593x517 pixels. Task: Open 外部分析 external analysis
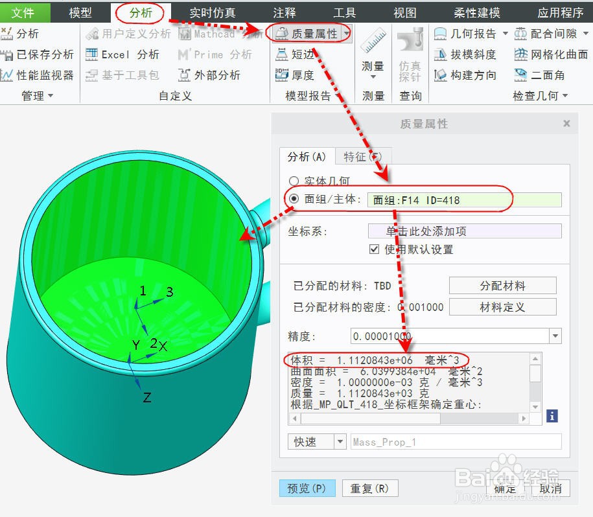point(209,75)
